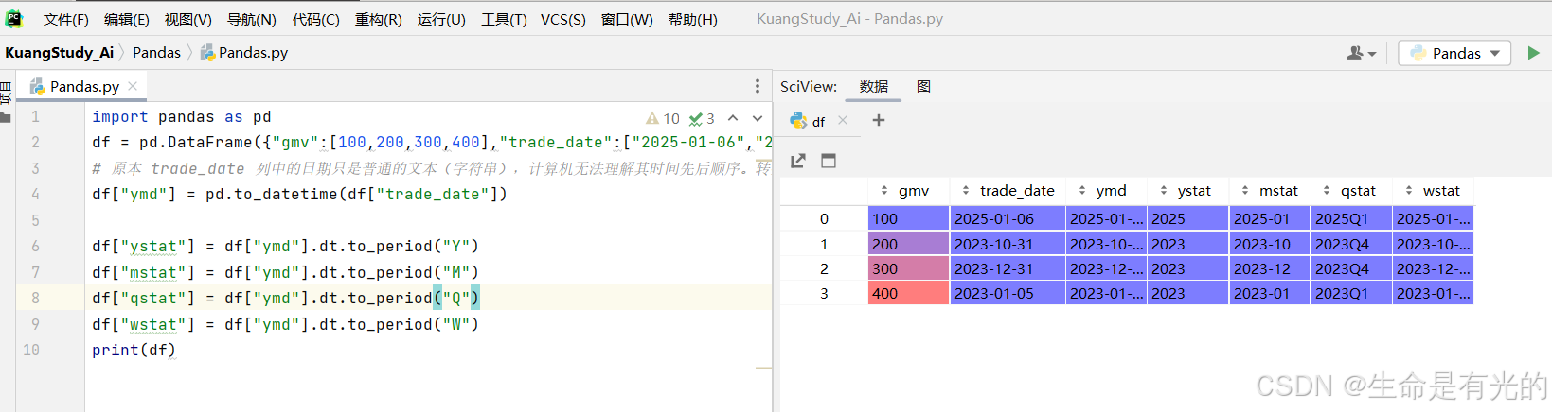Open the 导航(N) menu
The height and width of the screenshot is (412, 1552).
coord(251,19)
